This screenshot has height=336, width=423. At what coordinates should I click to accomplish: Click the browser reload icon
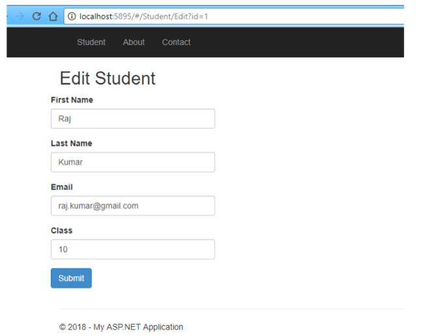(x=36, y=16)
